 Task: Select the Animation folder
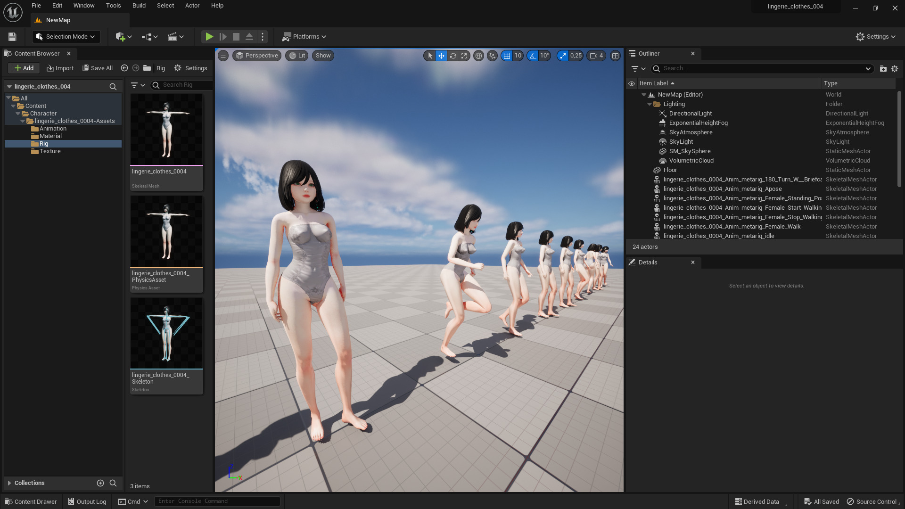tap(53, 129)
